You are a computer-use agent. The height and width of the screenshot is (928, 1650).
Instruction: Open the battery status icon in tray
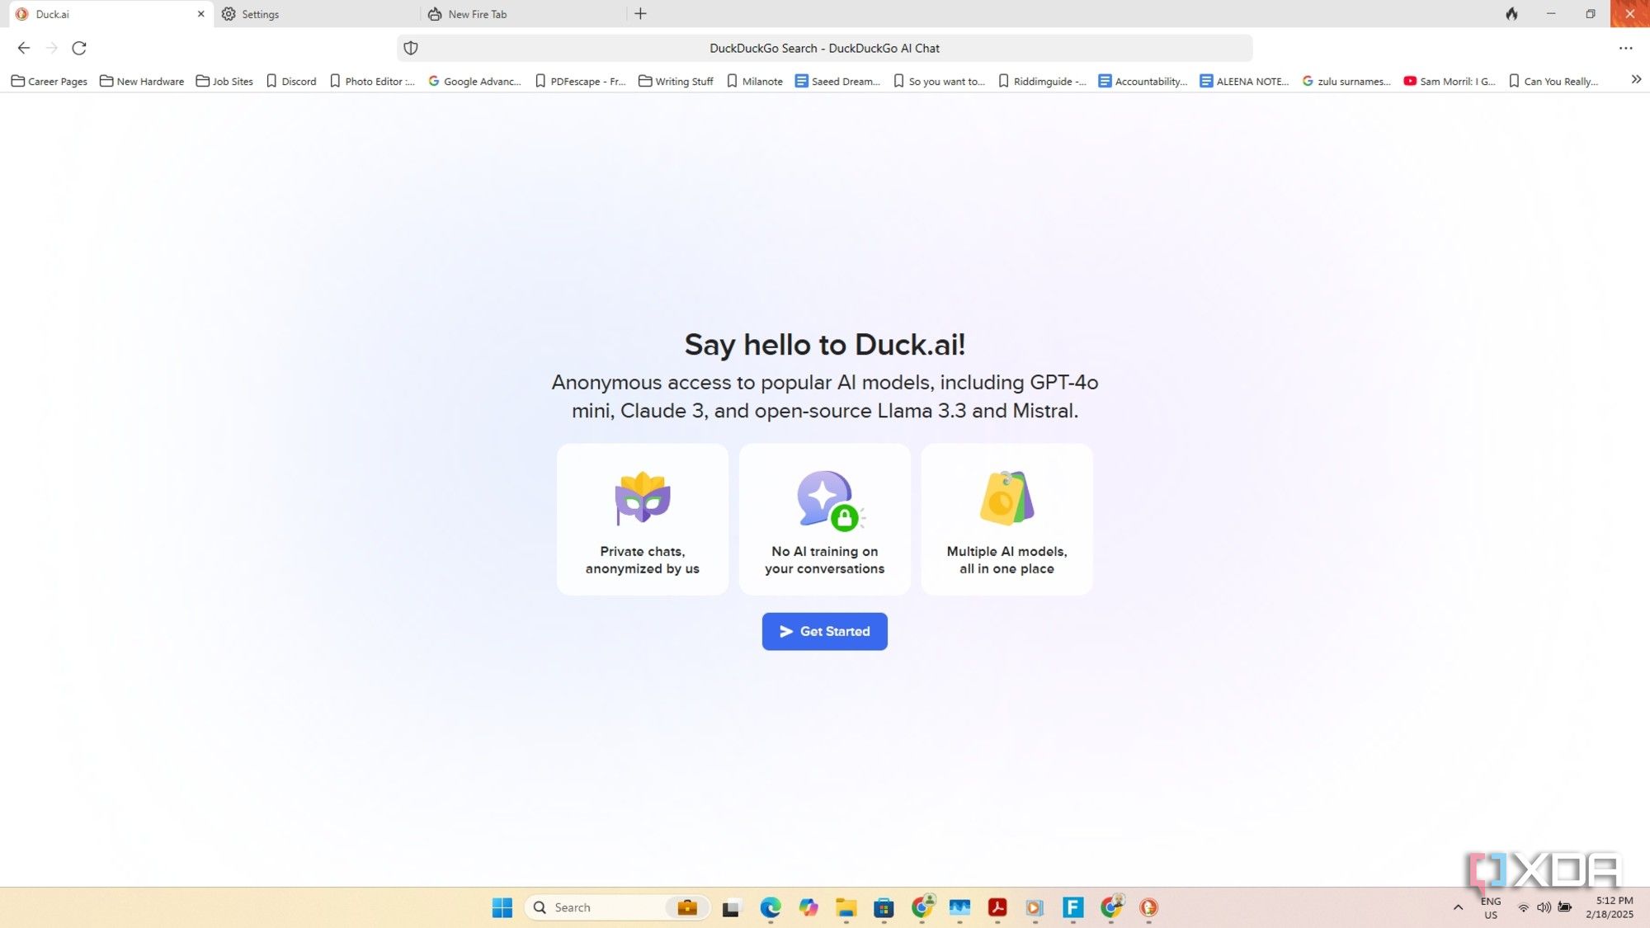[1564, 907]
